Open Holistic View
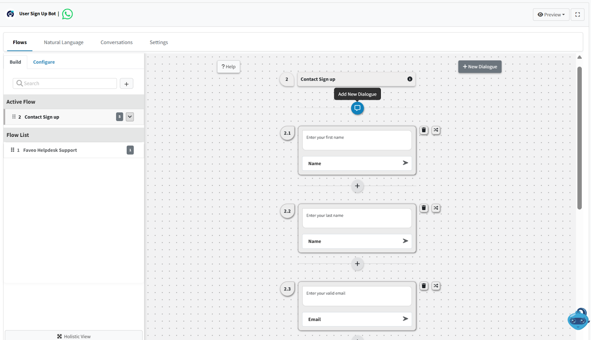591x340 pixels. [74, 336]
